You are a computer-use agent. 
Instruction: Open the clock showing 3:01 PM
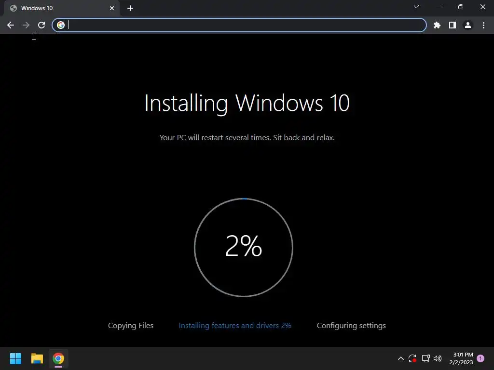pos(461,358)
